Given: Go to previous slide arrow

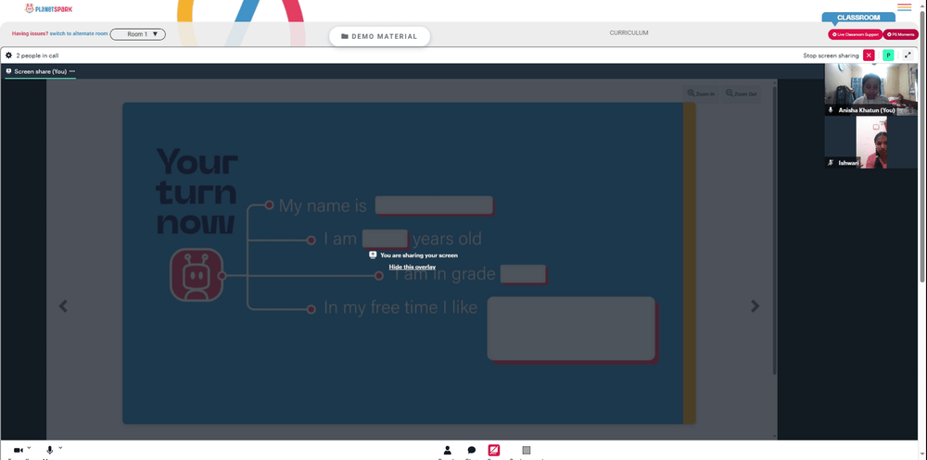Looking at the screenshot, I should click(x=63, y=305).
